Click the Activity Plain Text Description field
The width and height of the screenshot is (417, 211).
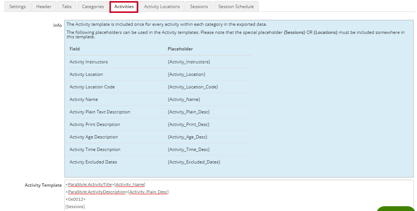coord(100,112)
